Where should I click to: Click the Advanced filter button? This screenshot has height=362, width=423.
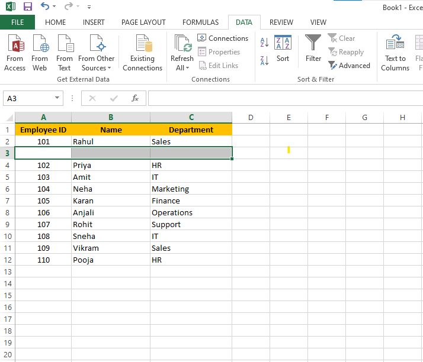pyautogui.click(x=350, y=66)
